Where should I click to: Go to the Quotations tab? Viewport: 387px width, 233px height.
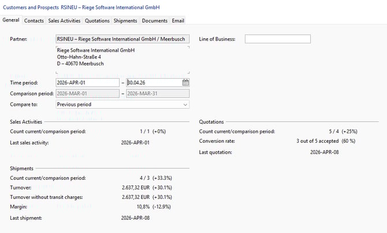(97, 21)
